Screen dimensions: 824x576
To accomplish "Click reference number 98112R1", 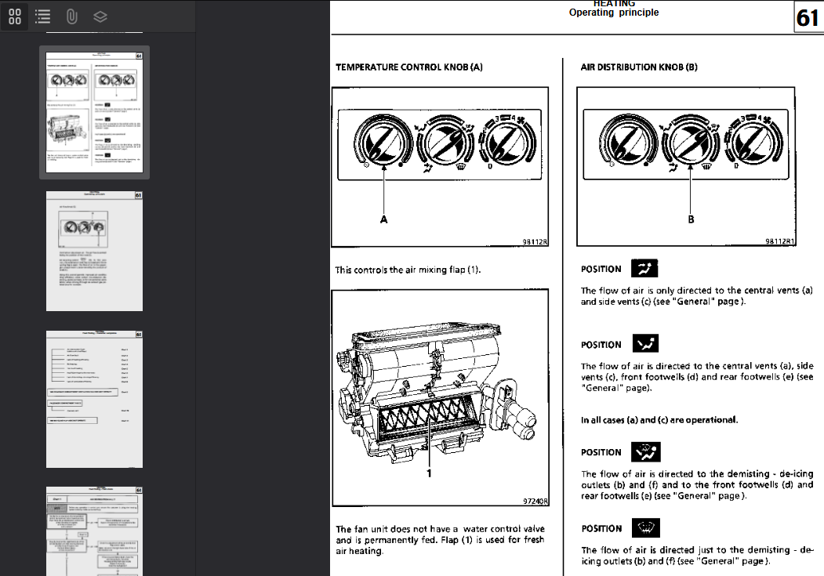I will point(780,241).
